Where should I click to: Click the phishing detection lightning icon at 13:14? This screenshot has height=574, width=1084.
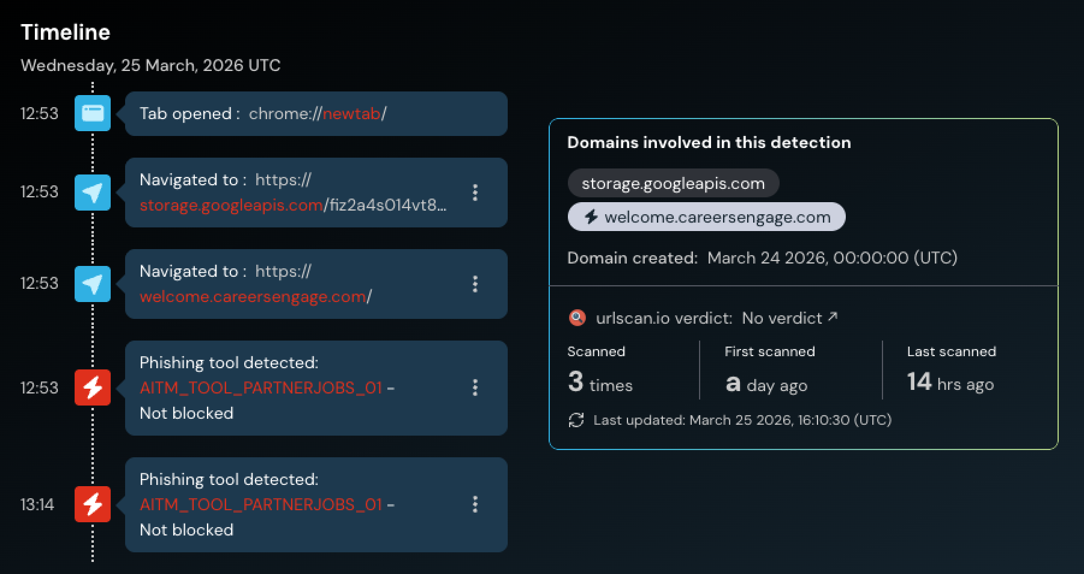coord(91,505)
